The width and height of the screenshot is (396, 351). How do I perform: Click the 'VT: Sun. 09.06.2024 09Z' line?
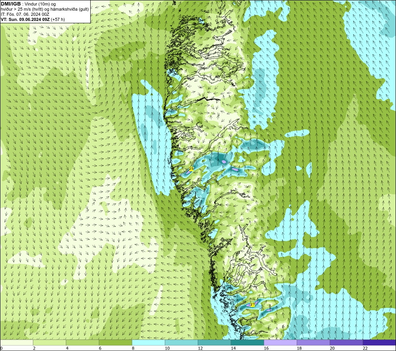25,19
